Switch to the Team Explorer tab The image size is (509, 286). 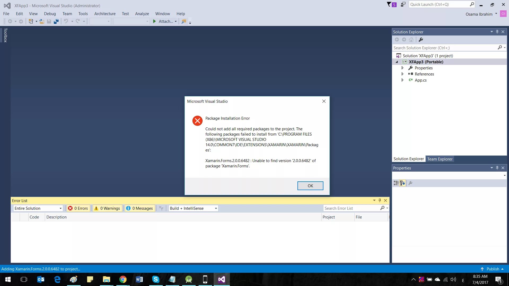[x=440, y=159]
